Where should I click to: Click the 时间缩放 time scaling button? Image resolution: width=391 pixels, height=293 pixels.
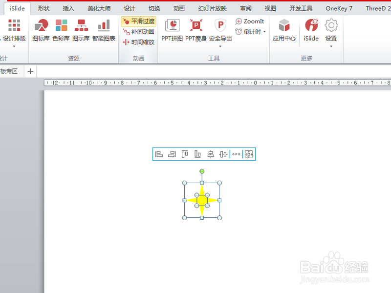(x=139, y=42)
